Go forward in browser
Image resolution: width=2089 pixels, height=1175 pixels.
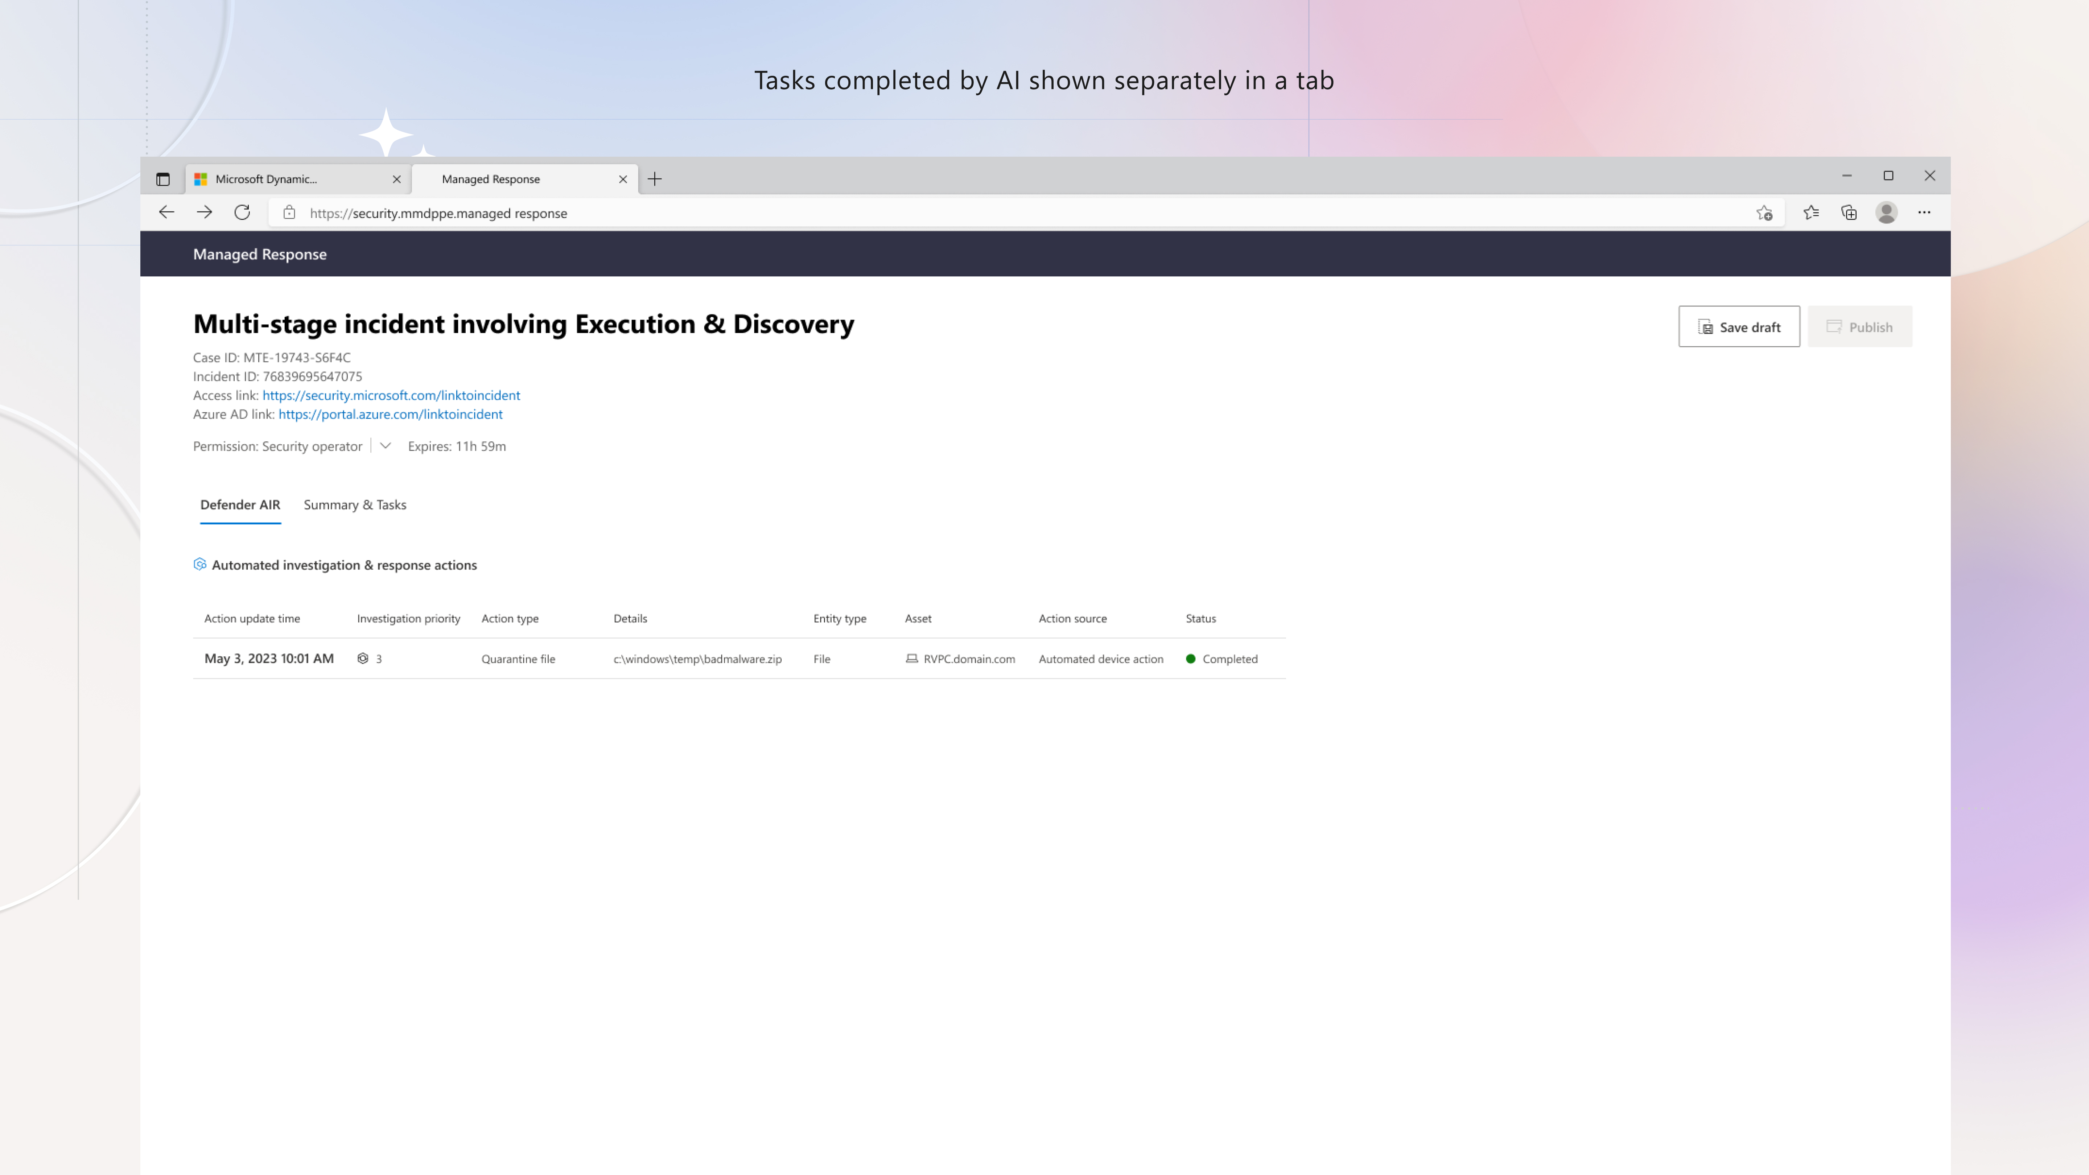pyautogui.click(x=204, y=213)
